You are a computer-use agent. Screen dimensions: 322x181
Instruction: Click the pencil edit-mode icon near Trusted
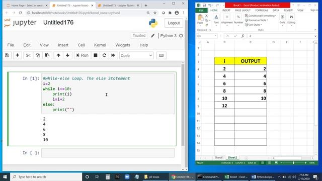click(152, 36)
